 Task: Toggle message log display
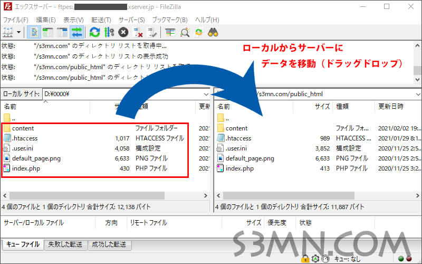[x=34, y=32]
